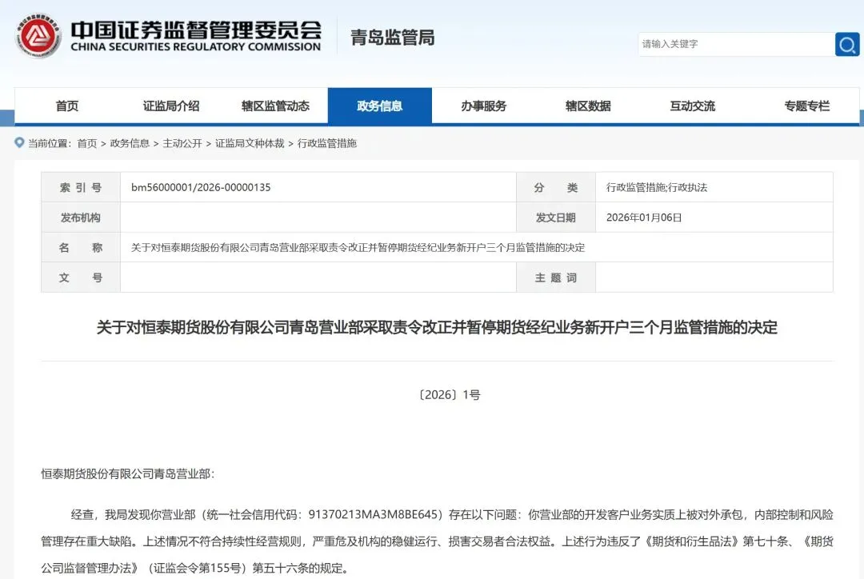Open the 首页 navigation tab
864x579 pixels.
[67, 106]
